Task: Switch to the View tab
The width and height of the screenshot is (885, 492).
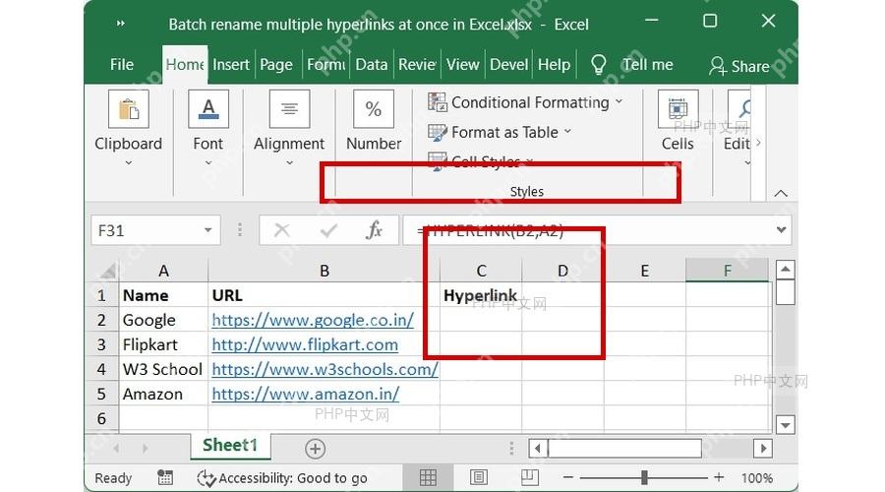Action: pyautogui.click(x=463, y=65)
